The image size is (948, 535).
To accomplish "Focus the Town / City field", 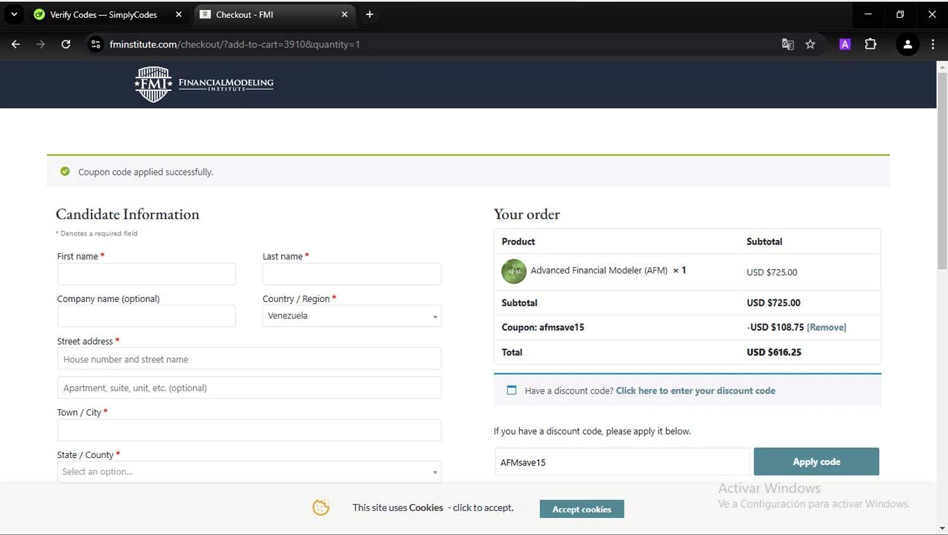I will pyautogui.click(x=249, y=430).
